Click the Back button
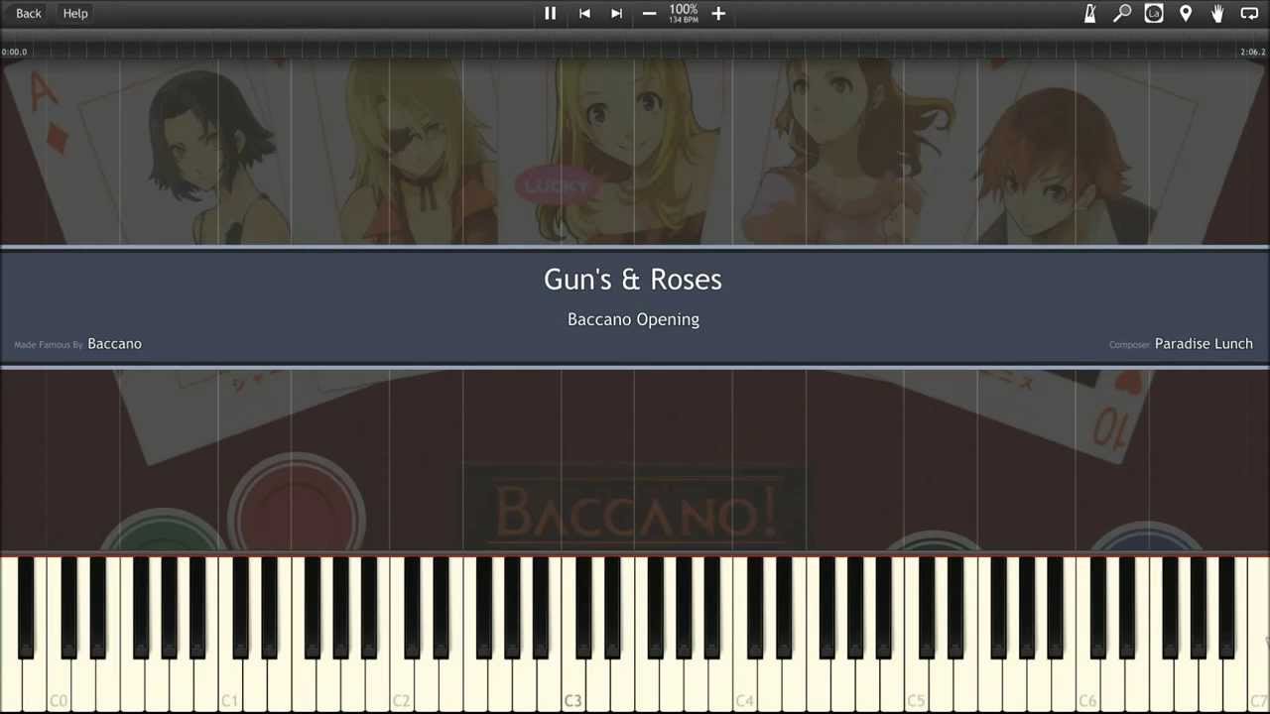The height and width of the screenshot is (714, 1270). click(x=29, y=14)
